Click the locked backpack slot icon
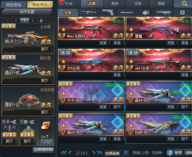 41,20
